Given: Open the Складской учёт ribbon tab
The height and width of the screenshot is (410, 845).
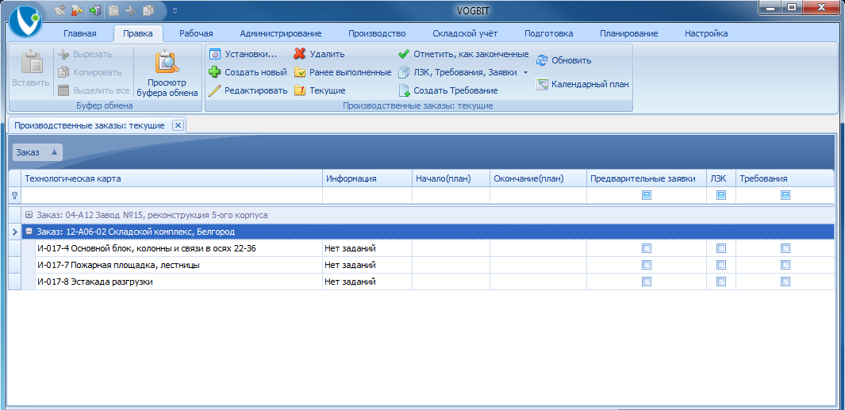Looking at the screenshot, I should [x=464, y=33].
